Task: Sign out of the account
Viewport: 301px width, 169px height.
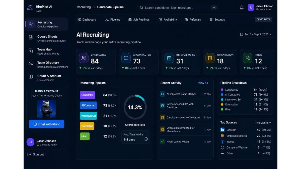Action: (36, 154)
